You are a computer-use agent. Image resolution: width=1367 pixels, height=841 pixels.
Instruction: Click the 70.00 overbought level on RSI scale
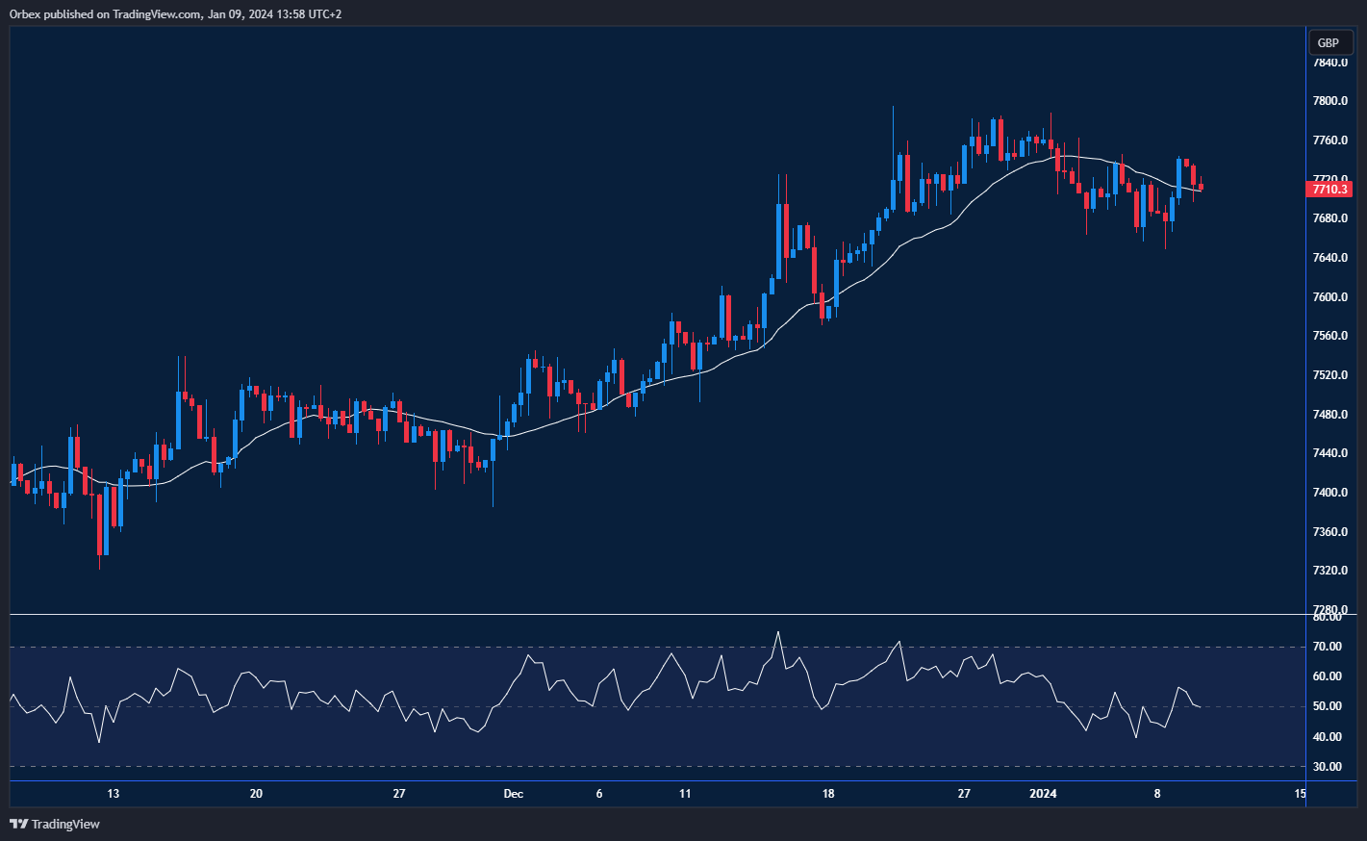[1328, 647]
